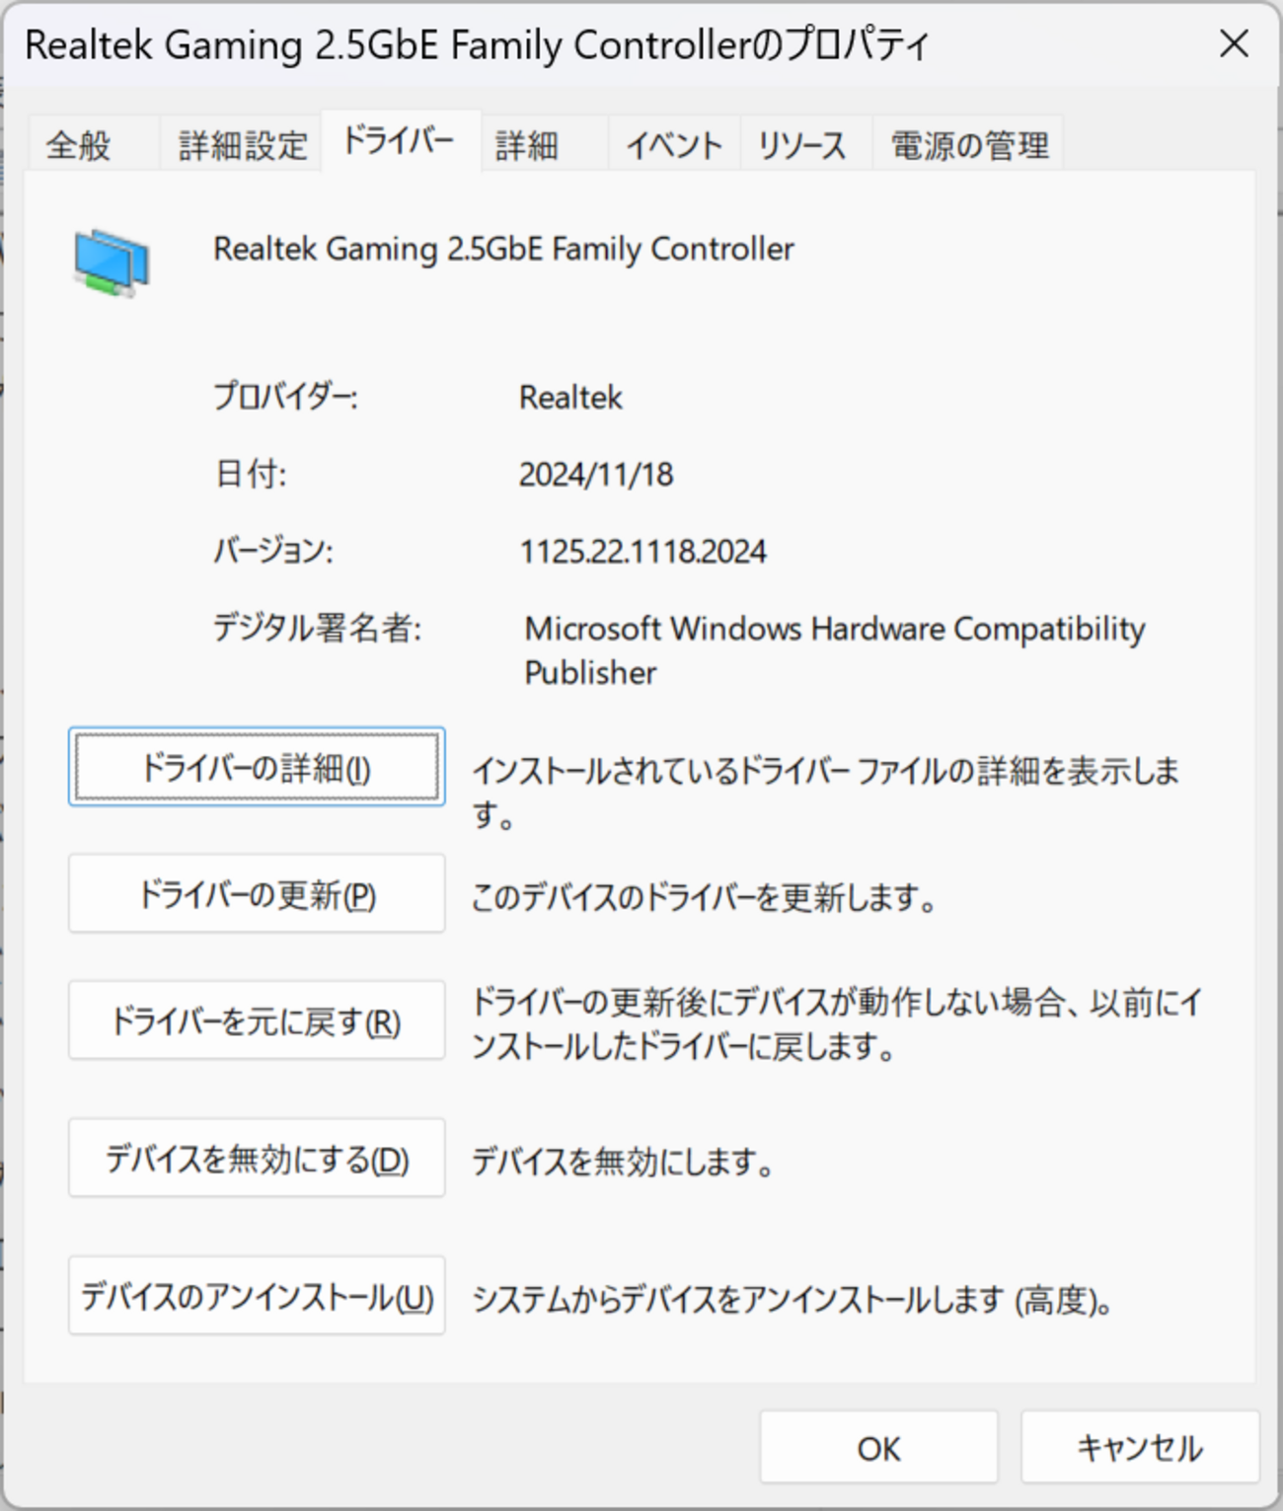Click the digital signer text Microsoft Windows
Screen dimensions: 1283x1511
[834, 629]
